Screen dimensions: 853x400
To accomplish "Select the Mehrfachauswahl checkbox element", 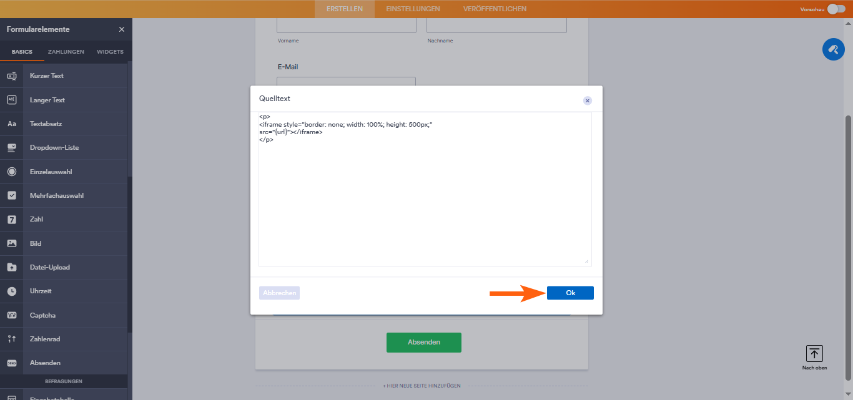I will pos(11,195).
